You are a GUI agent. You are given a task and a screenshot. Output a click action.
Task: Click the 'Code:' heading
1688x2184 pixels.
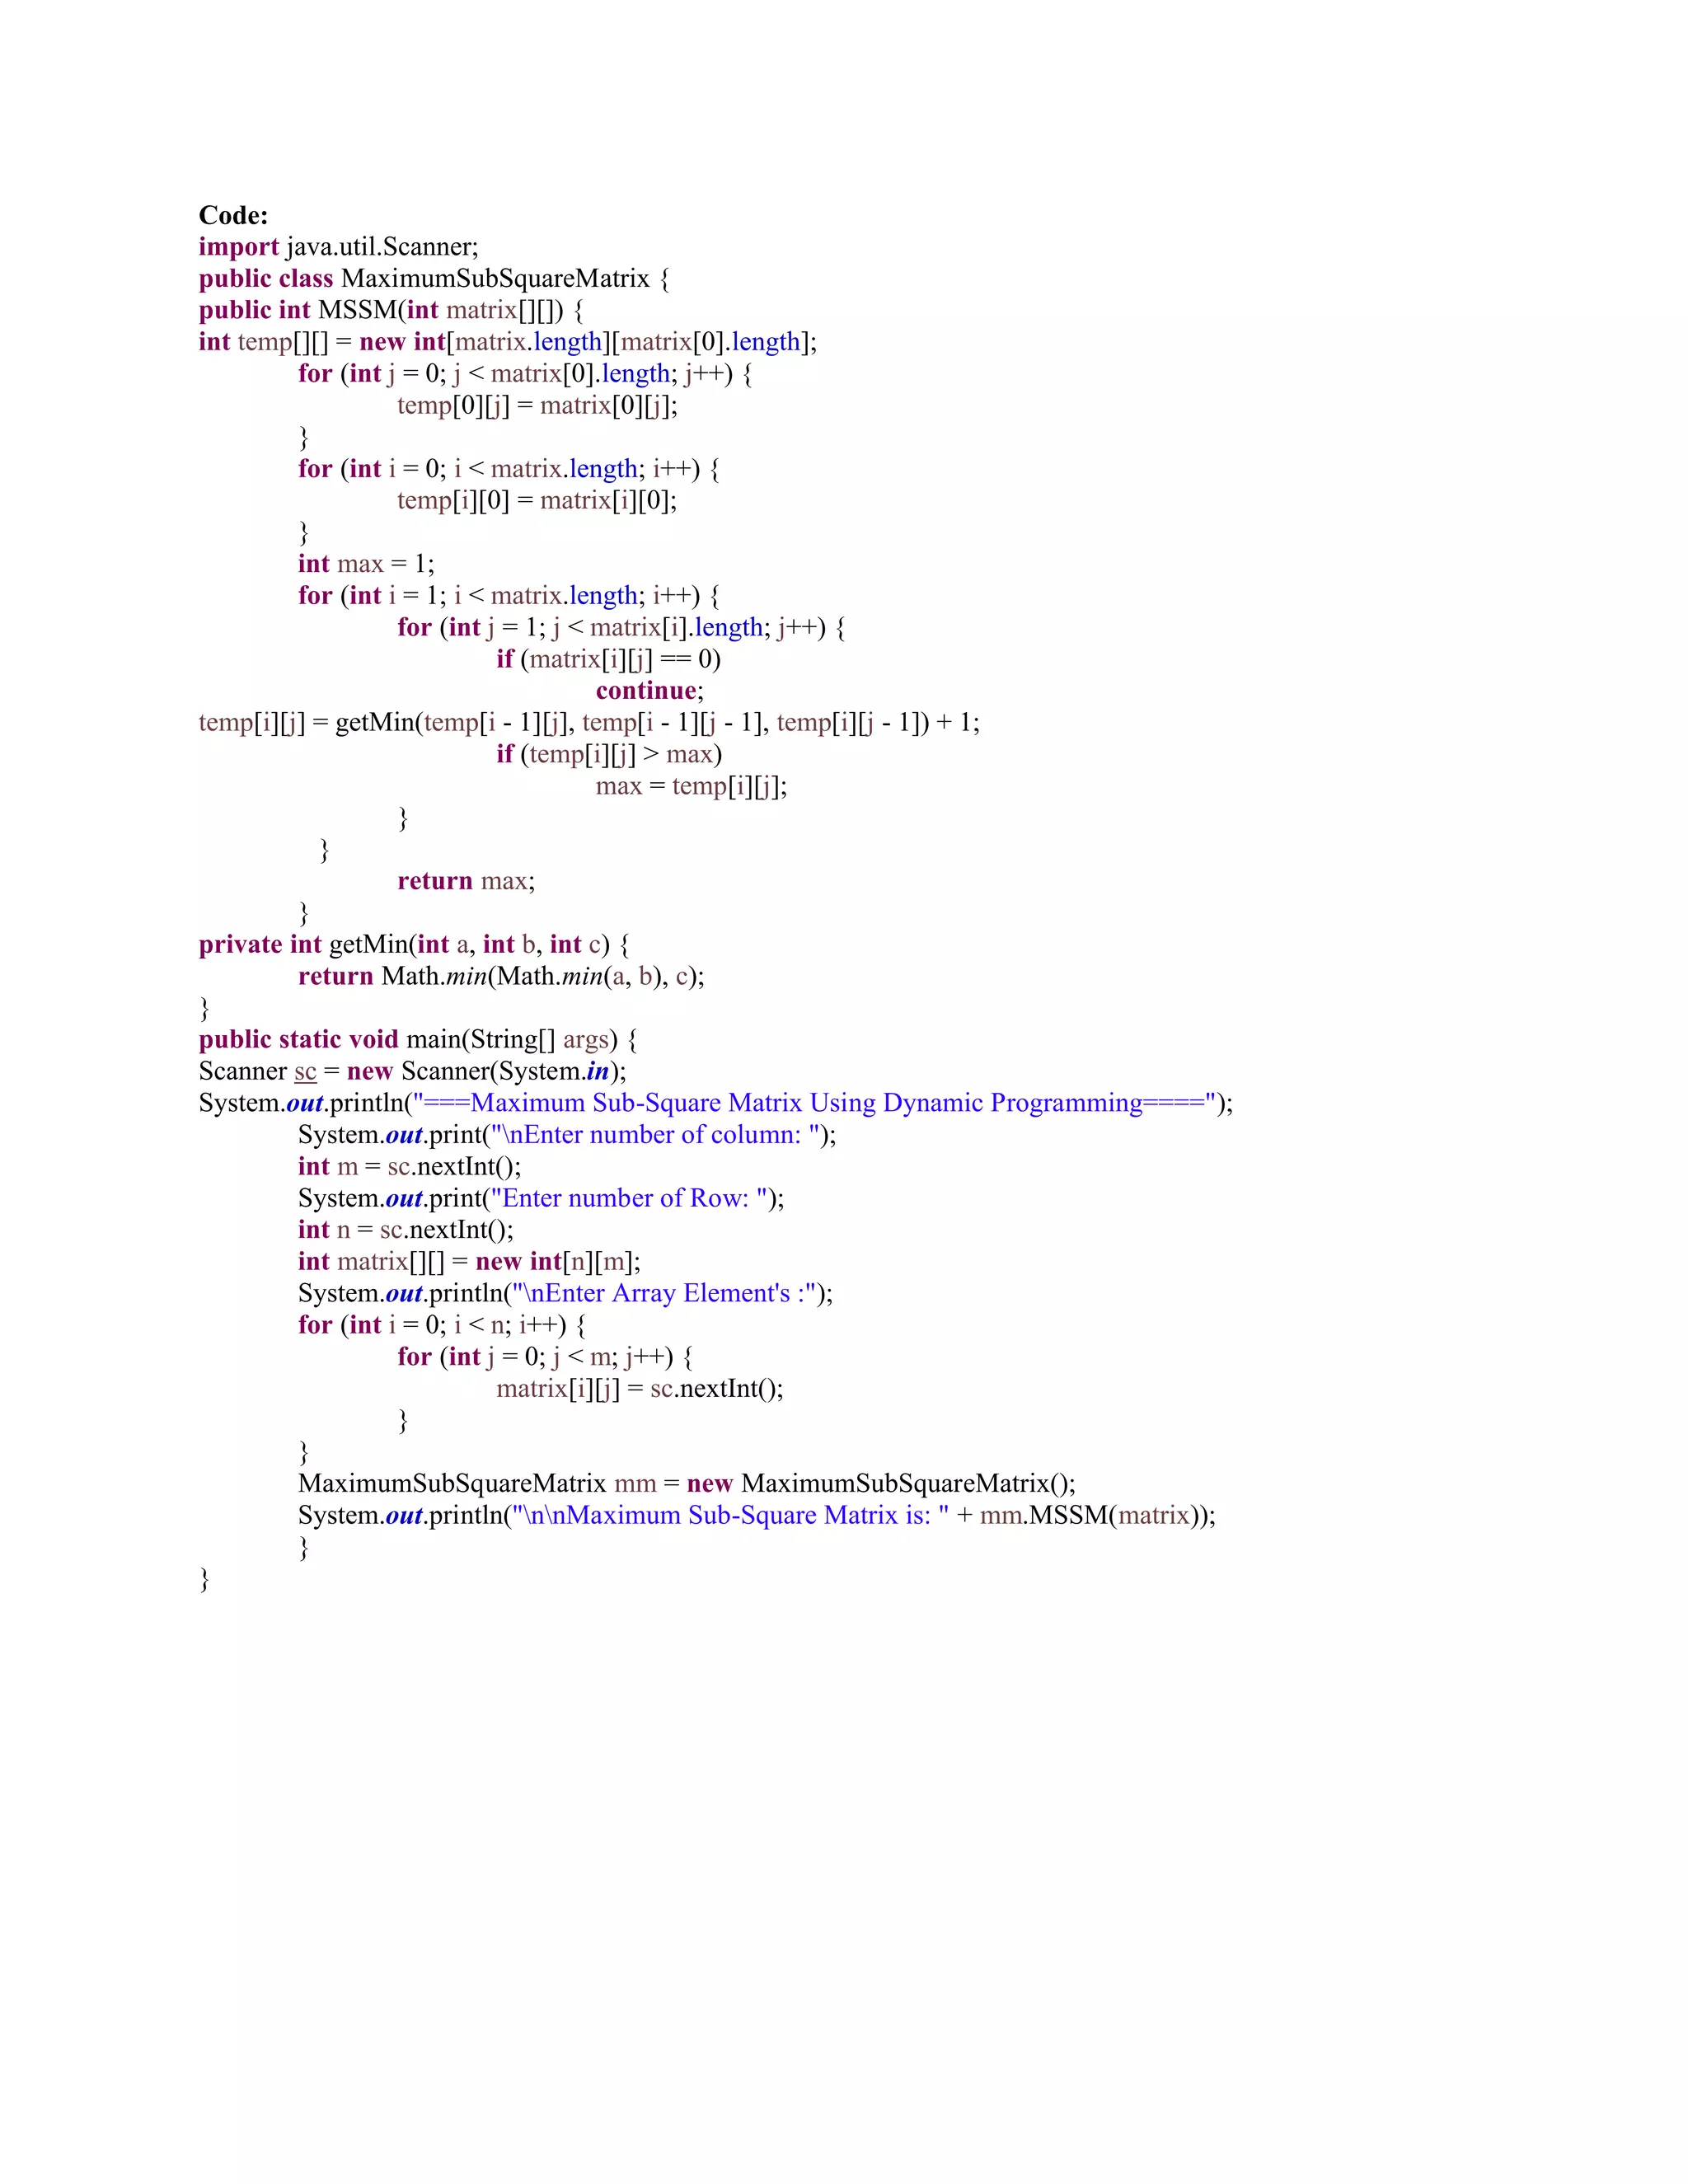coord(233,215)
